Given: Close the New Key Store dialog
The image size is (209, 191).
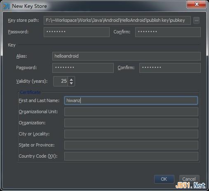Looking at the screenshot, I should (x=196, y=4).
